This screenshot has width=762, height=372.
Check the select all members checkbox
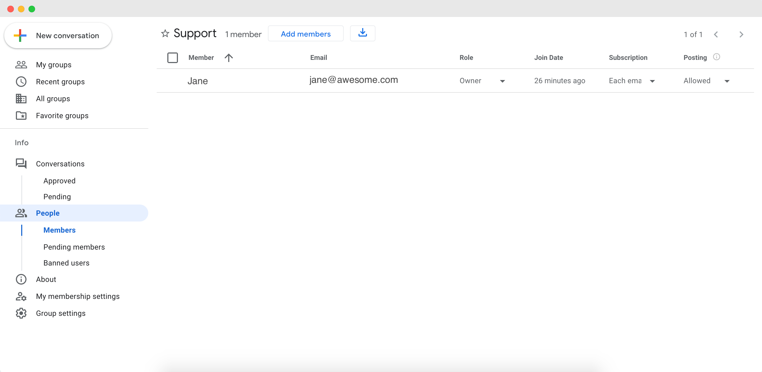tap(172, 58)
